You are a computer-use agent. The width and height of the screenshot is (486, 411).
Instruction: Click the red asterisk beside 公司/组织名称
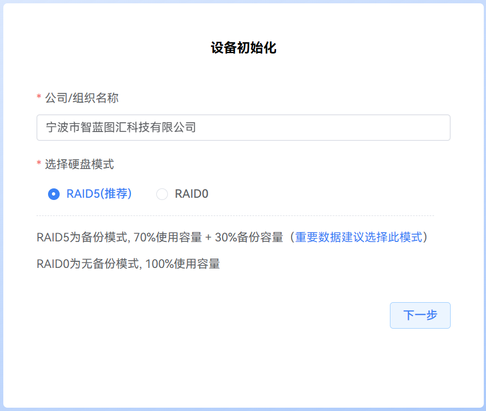click(39, 98)
